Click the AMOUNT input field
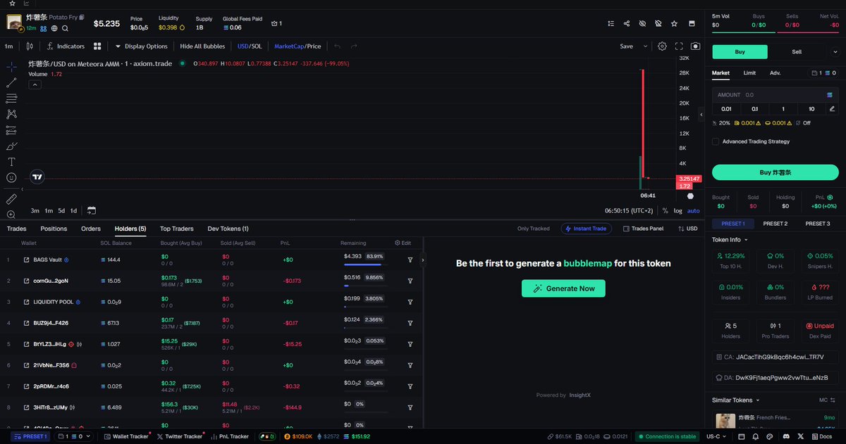This screenshot has height=444, width=846. click(x=775, y=94)
